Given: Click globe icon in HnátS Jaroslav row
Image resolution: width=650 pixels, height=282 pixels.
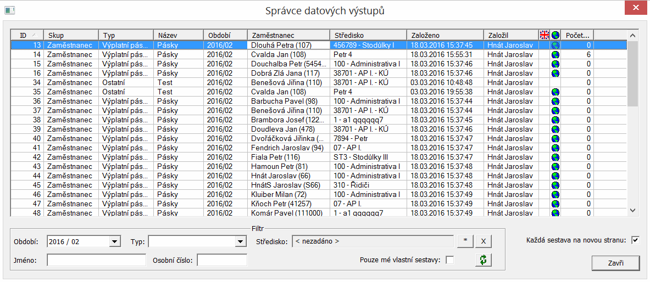Looking at the screenshot, I should (555, 185).
